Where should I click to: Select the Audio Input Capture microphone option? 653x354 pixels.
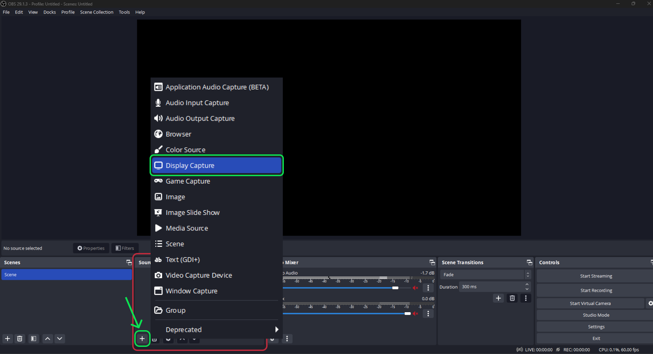coord(197,102)
